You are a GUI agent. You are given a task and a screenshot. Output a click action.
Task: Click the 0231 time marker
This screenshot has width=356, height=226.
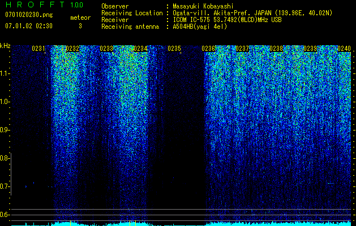(38, 49)
